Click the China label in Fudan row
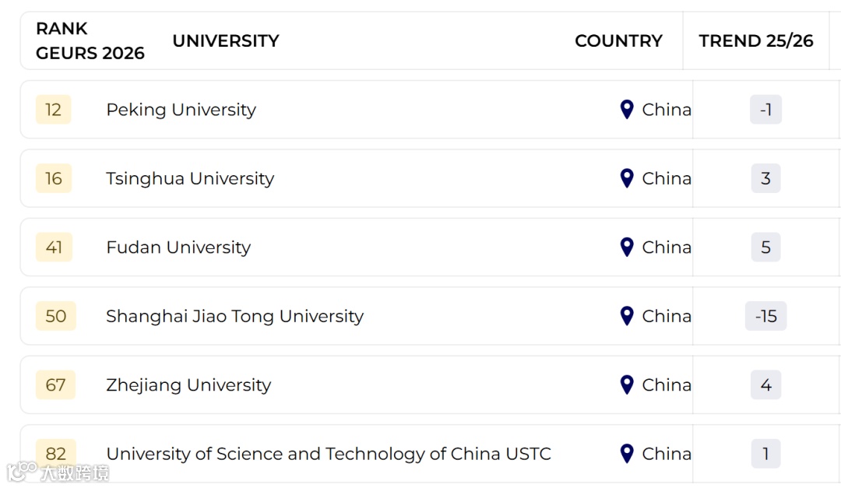841x488 pixels. (667, 248)
